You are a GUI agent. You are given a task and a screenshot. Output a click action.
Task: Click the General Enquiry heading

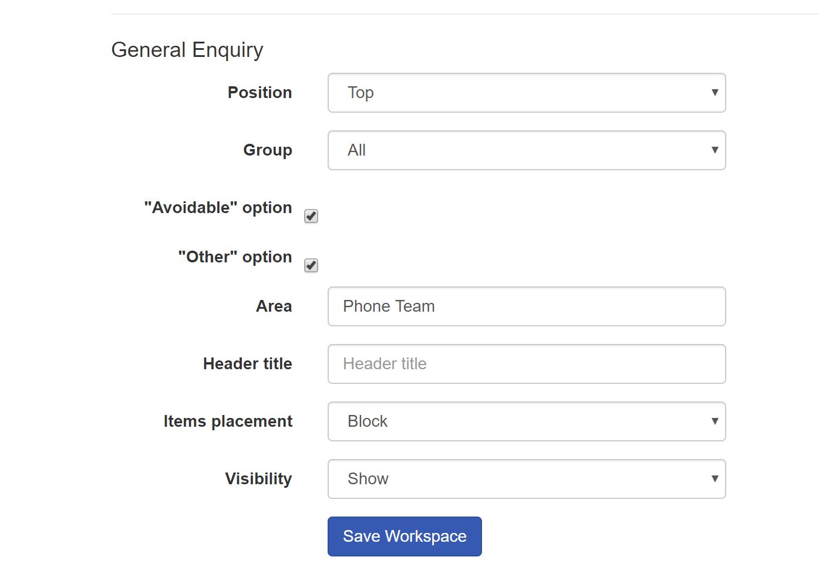point(187,50)
